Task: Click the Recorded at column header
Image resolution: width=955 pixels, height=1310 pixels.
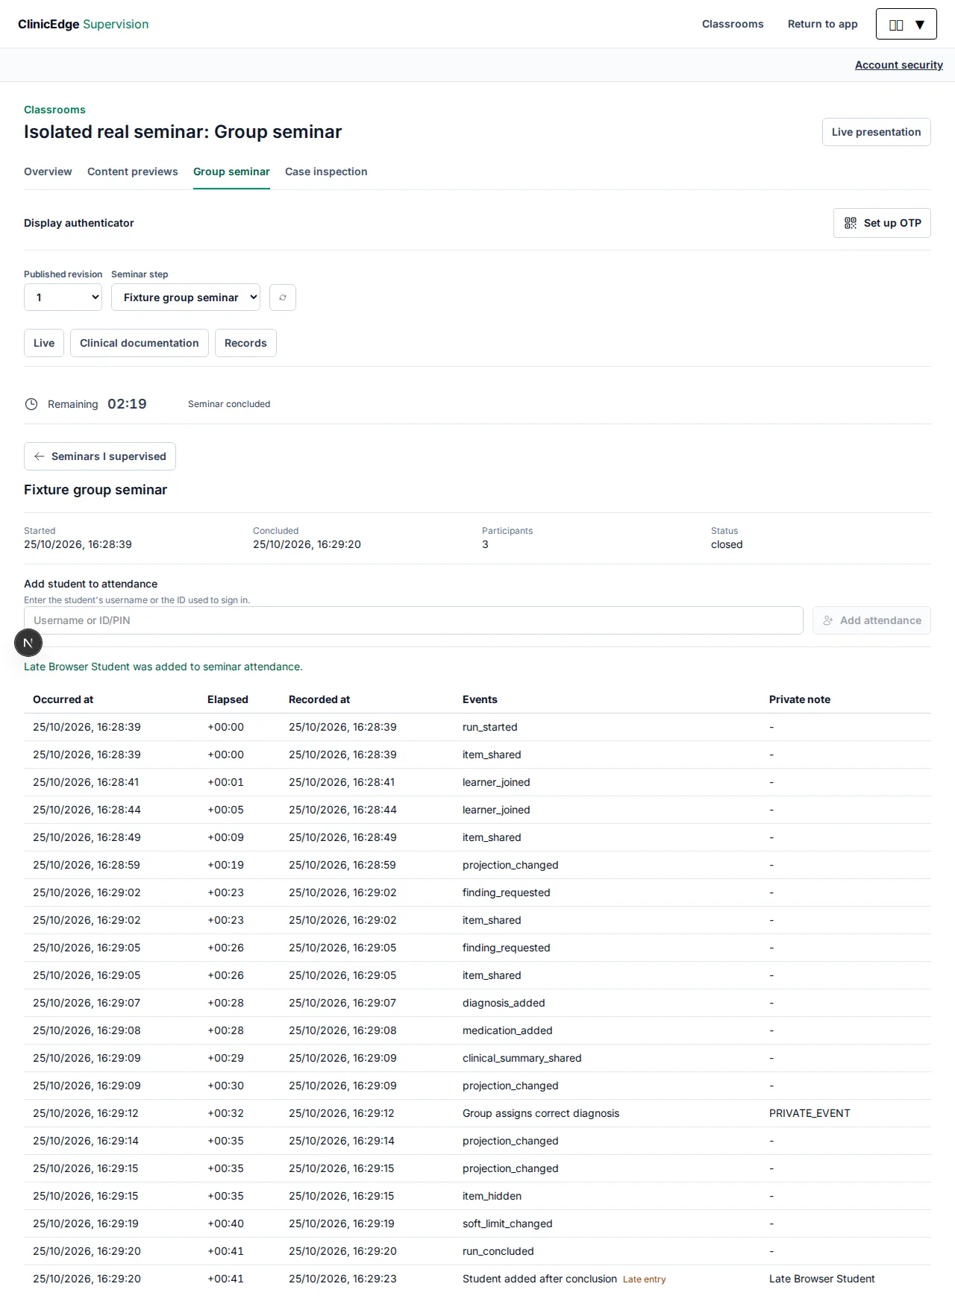Action: [319, 699]
